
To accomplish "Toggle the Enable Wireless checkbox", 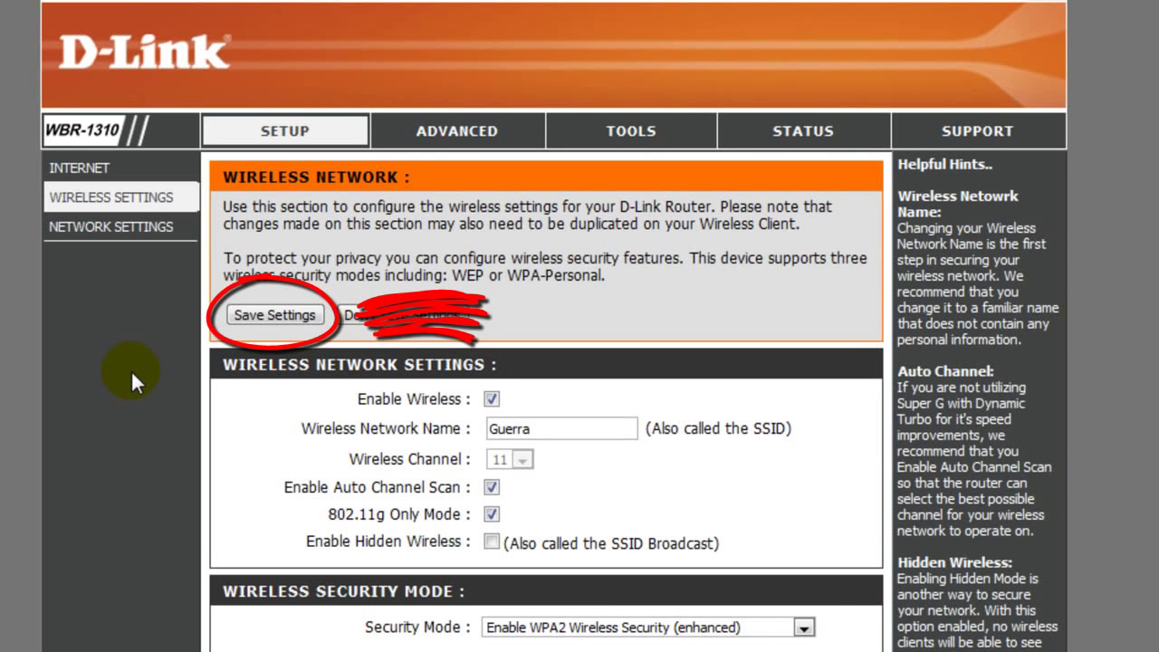I will (x=492, y=399).
